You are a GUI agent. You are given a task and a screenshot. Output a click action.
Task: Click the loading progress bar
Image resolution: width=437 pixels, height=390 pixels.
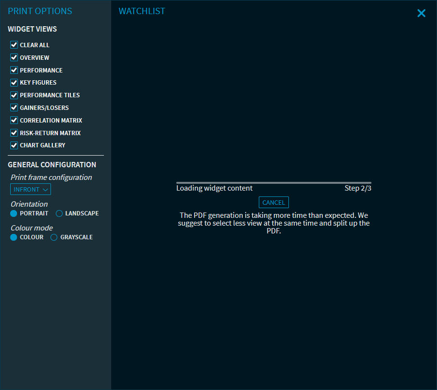point(274,183)
